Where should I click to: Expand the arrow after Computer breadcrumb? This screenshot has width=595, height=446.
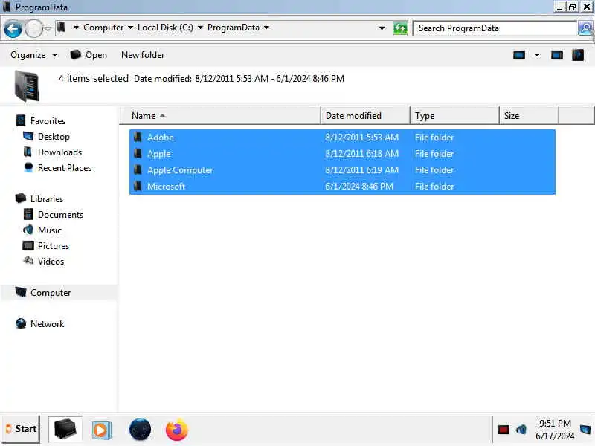pyautogui.click(x=130, y=28)
